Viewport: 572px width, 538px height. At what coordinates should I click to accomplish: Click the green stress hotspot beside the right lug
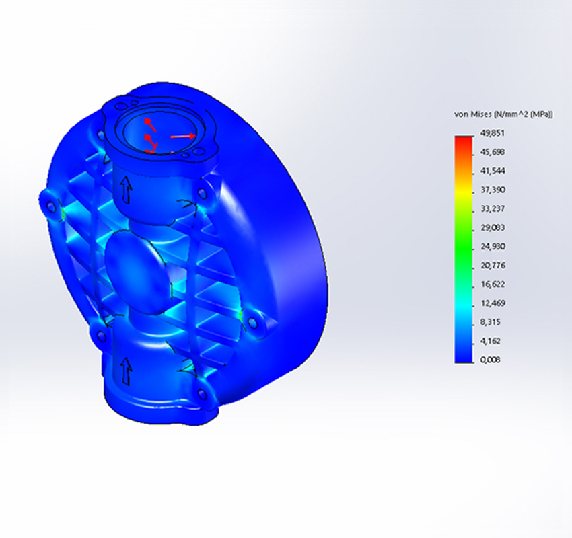pos(240,314)
